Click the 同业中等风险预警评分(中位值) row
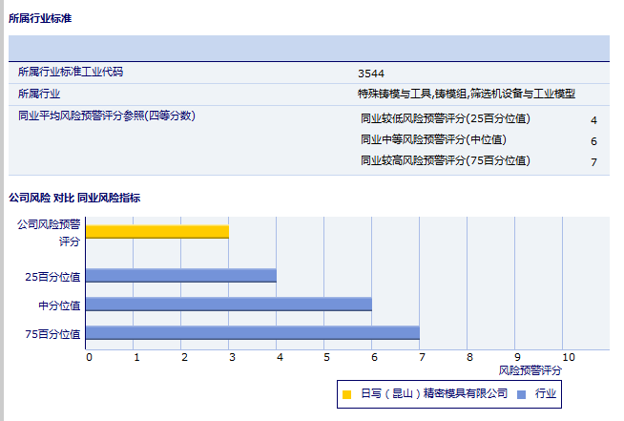 click(433, 140)
